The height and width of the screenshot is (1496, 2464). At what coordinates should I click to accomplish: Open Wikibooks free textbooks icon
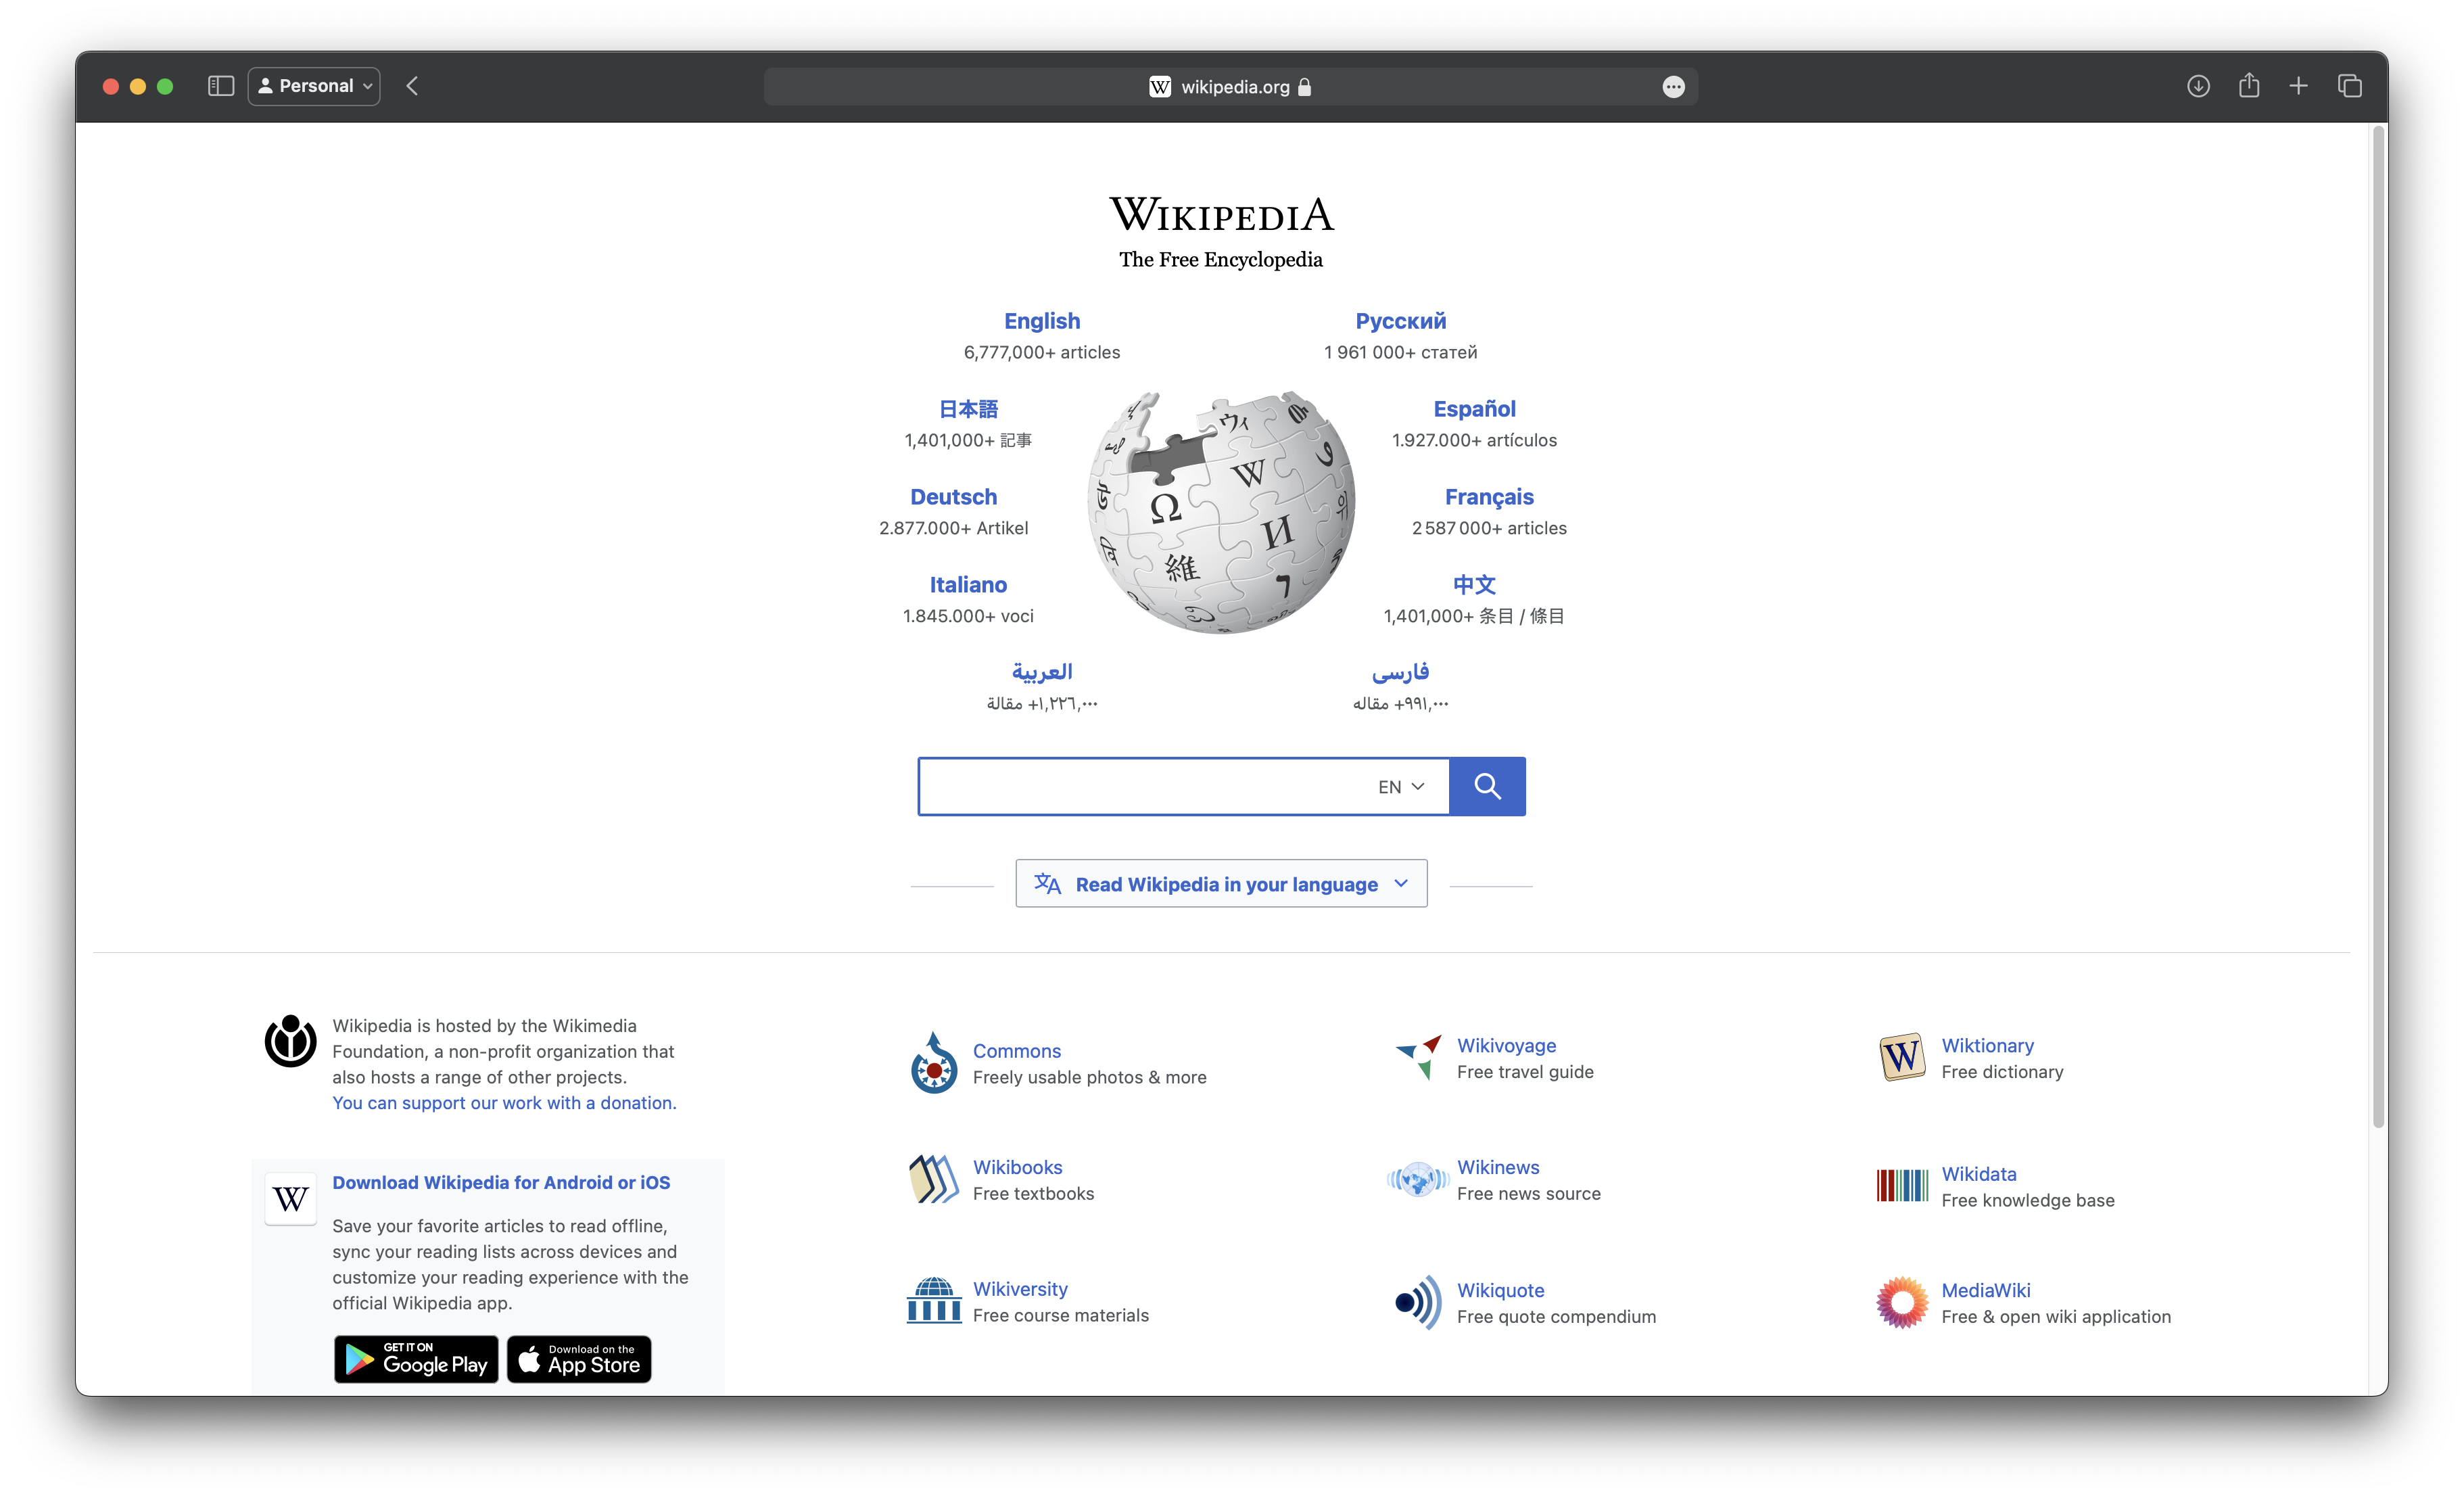933,1179
